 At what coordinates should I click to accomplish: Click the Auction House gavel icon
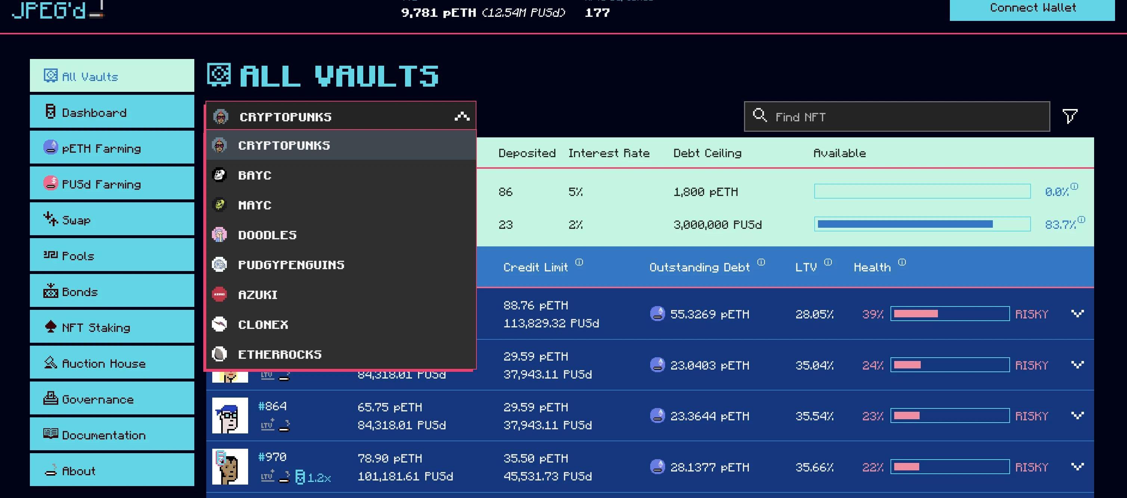50,362
